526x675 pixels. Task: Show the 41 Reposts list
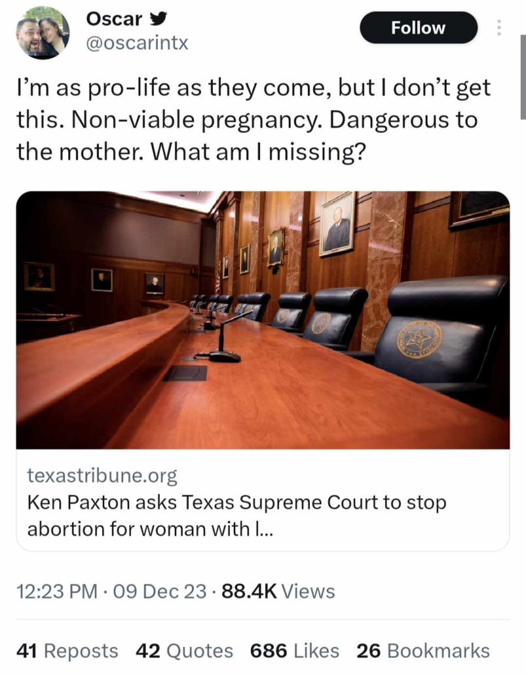click(x=67, y=650)
